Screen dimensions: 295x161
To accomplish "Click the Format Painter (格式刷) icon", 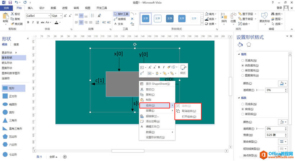I will click(17, 24).
